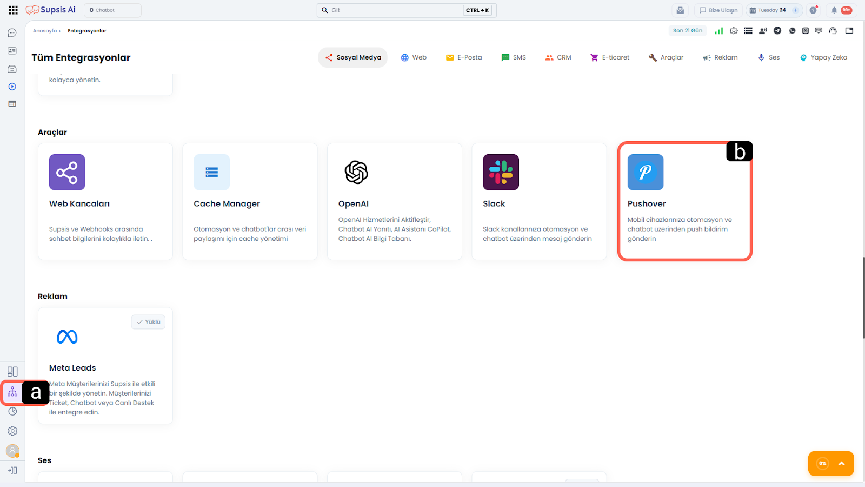
Task: Open the pie chart reports icon
Action: point(12,412)
